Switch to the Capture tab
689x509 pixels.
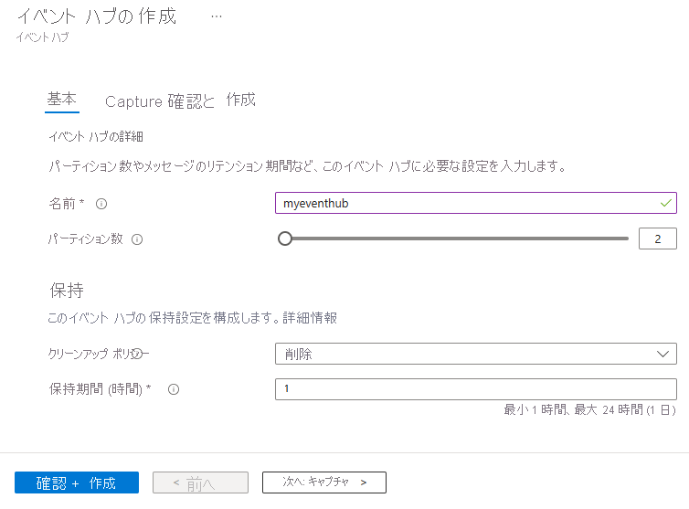click(133, 101)
